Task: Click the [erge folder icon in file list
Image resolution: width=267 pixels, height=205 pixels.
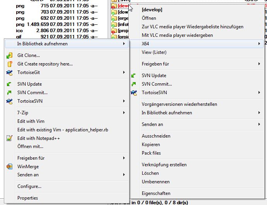Action: click(114, 18)
